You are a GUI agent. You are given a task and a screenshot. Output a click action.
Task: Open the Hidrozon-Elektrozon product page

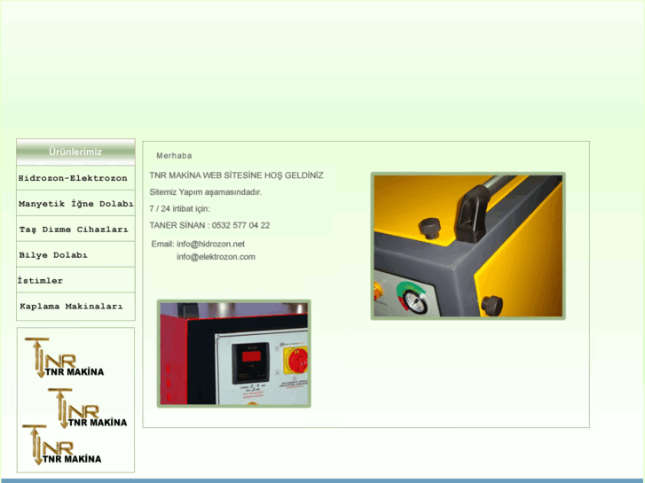coord(75,178)
